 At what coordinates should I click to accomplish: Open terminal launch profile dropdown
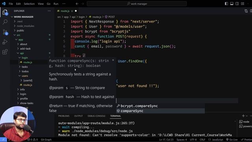(x=247, y=116)
